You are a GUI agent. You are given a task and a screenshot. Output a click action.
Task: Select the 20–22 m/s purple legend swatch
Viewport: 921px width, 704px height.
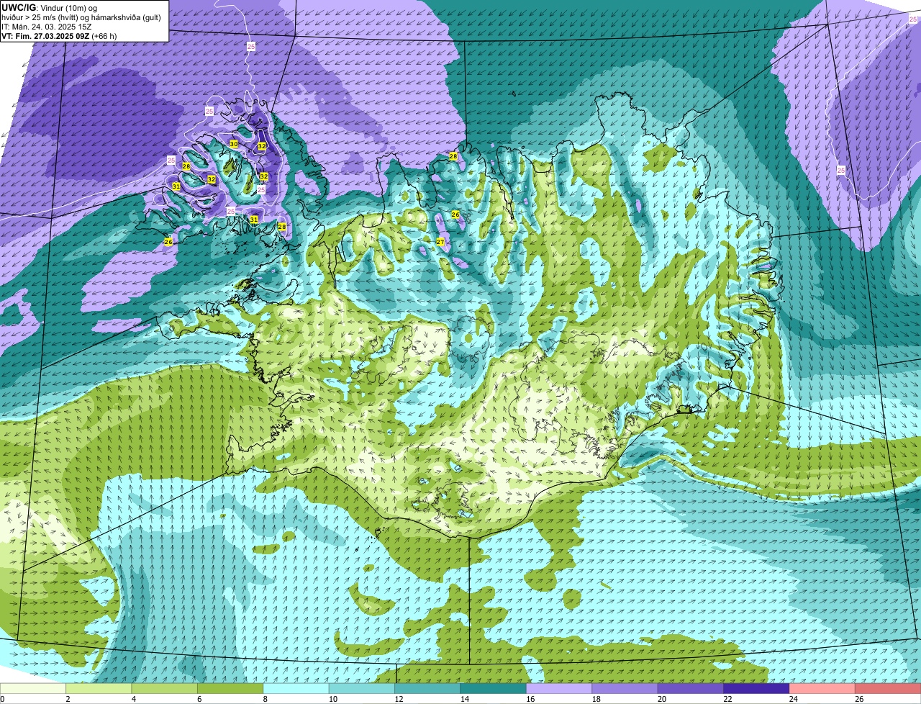pos(691,688)
